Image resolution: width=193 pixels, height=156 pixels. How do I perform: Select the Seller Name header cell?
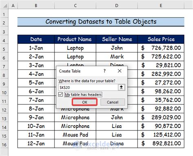pyautogui.click(x=117, y=39)
